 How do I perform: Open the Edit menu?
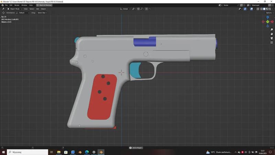tap(11, 5)
